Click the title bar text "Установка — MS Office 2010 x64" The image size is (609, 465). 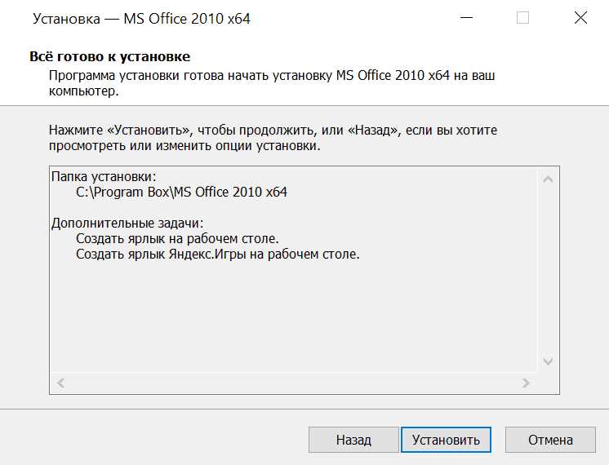(141, 19)
